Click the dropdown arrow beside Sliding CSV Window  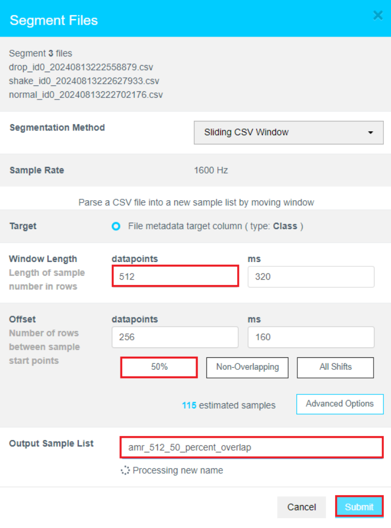point(371,133)
